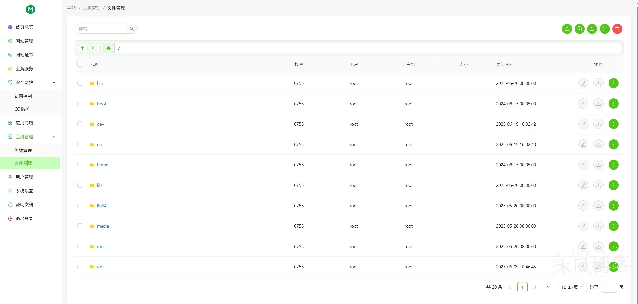Go to page 2 of results

[535, 287]
